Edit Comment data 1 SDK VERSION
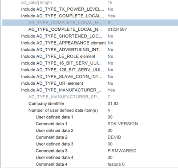This screenshot has height=168, width=178. click(x=123, y=124)
